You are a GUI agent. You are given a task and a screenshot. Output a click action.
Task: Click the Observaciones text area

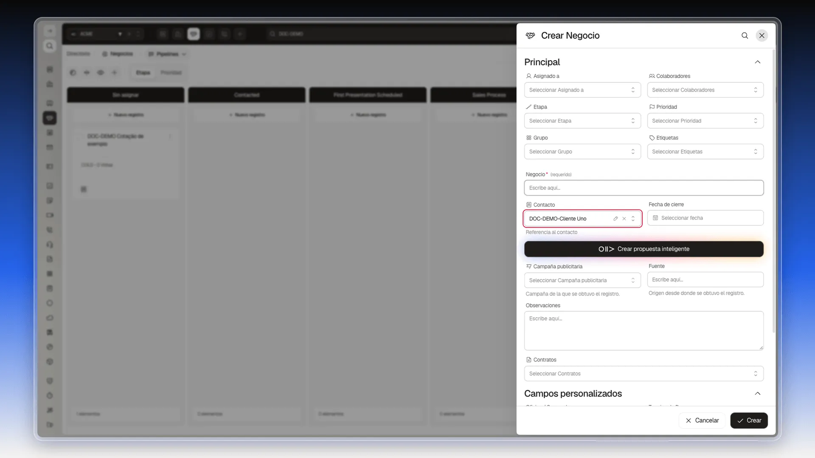pyautogui.click(x=644, y=331)
